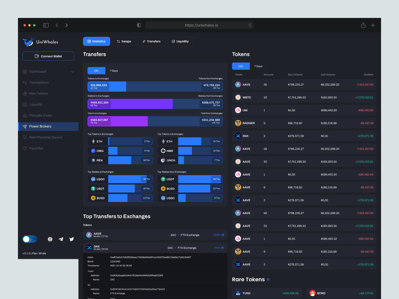Select 7 Days in Tokens panel
The image size is (399, 299).
coord(258,66)
